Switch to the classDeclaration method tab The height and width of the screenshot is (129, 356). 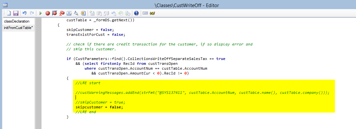[17, 21]
